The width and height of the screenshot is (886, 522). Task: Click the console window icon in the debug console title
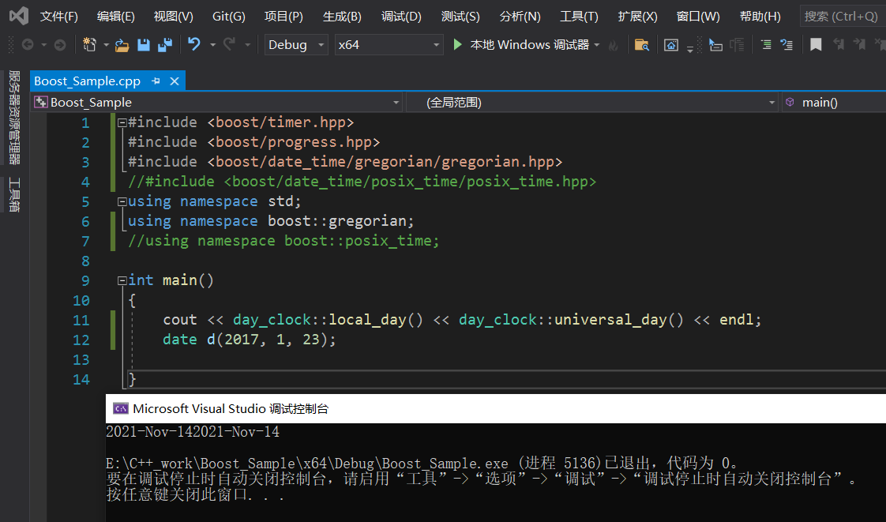(x=120, y=408)
